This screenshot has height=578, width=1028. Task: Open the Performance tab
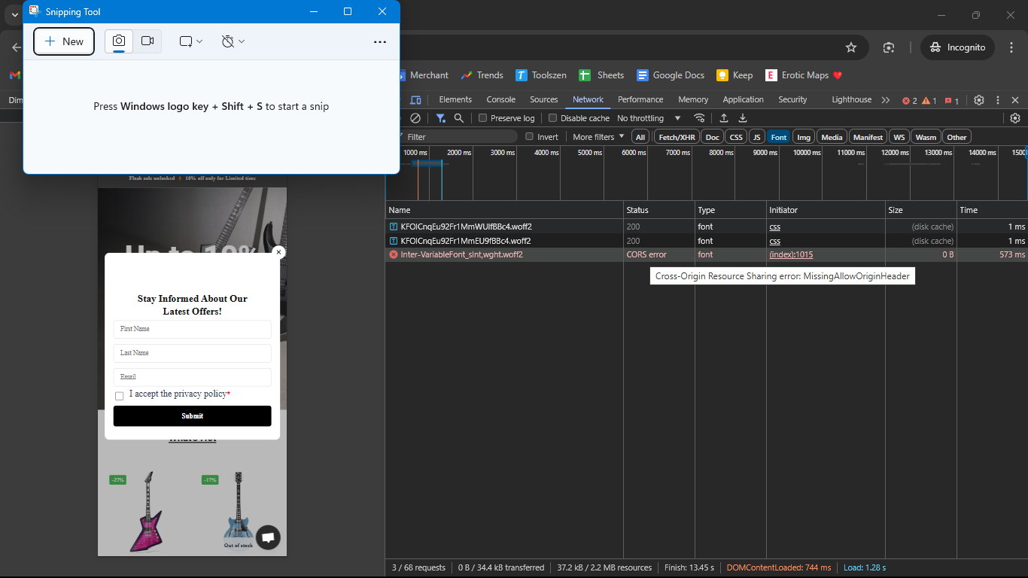640,99
